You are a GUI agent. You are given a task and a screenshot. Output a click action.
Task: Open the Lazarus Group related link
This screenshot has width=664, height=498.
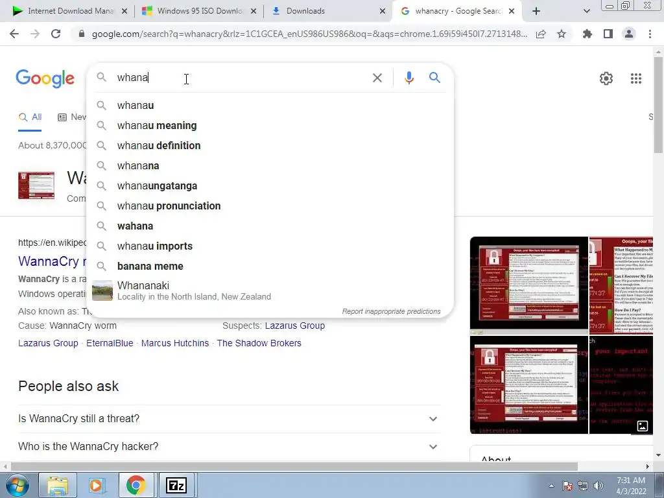coord(48,343)
